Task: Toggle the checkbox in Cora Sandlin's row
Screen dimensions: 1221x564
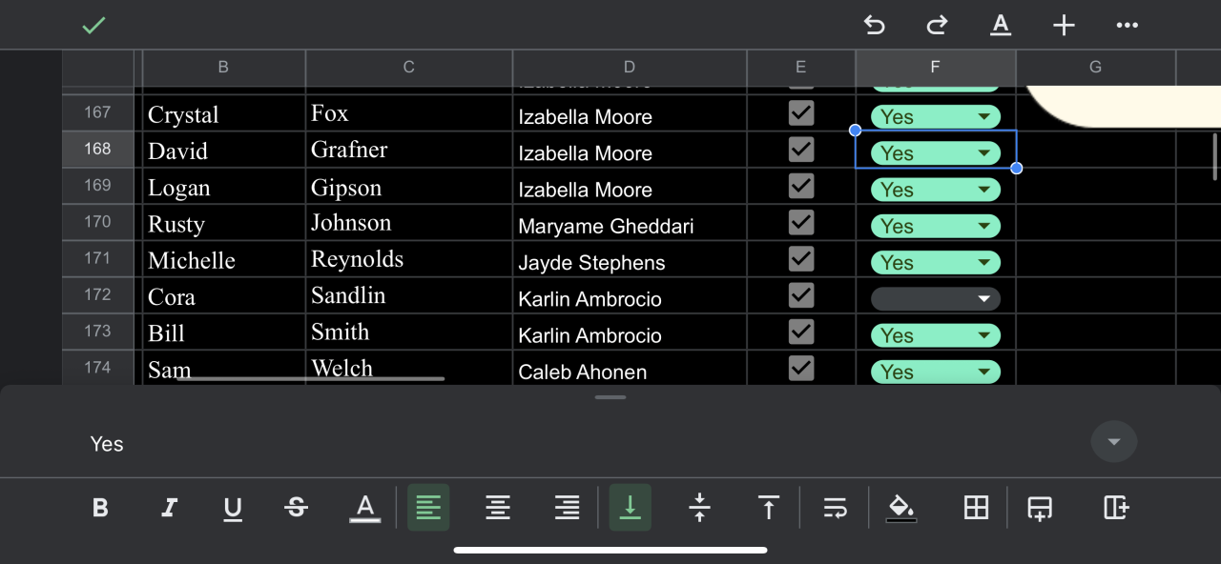Action: (x=801, y=295)
